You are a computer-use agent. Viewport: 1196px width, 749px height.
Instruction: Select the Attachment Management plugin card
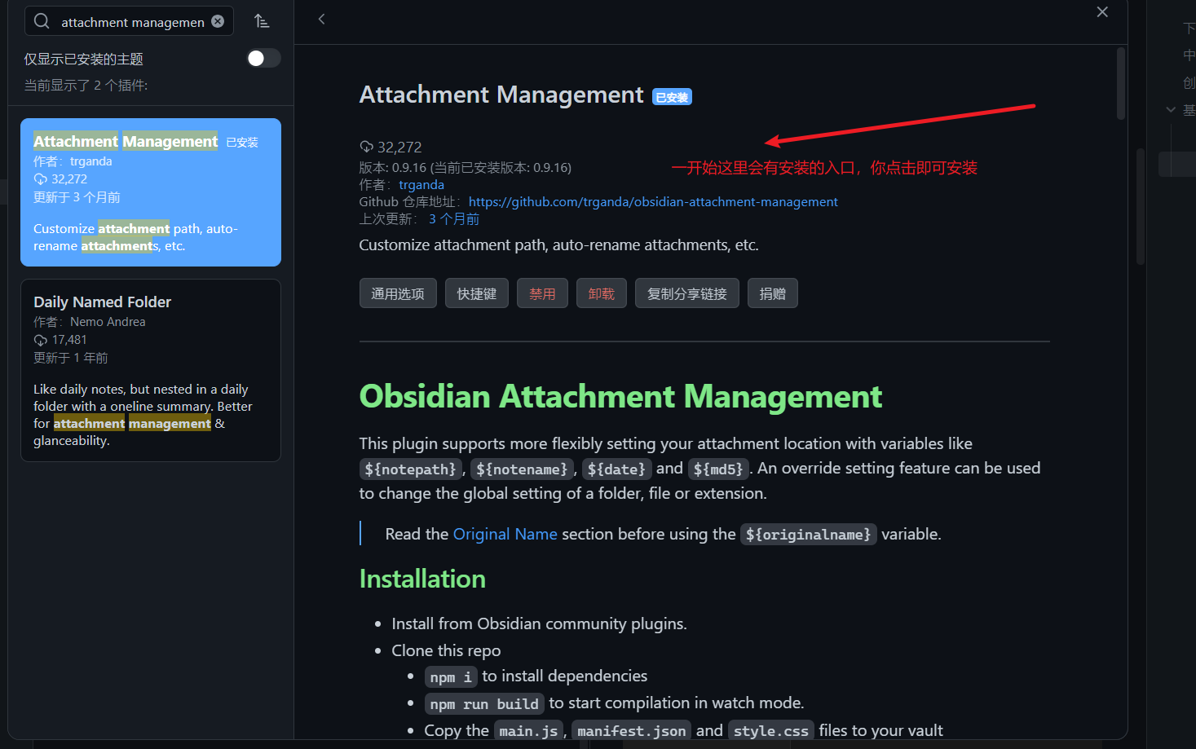[x=150, y=192]
